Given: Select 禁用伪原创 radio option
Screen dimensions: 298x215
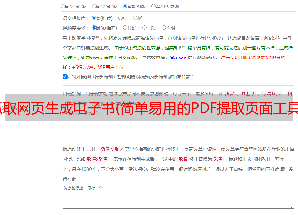Looking at the screenshot, I should pyautogui.click(x=153, y=6).
